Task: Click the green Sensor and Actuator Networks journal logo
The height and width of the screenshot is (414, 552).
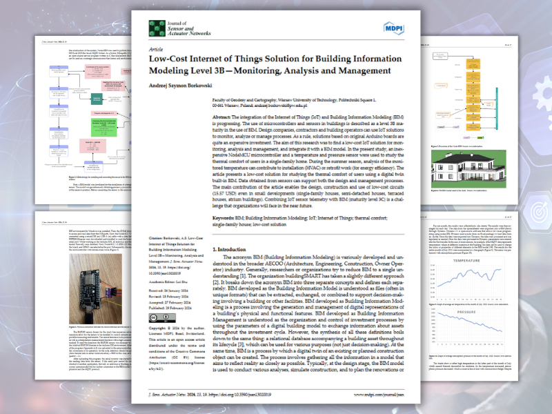Action: pyautogui.click(x=157, y=28)
